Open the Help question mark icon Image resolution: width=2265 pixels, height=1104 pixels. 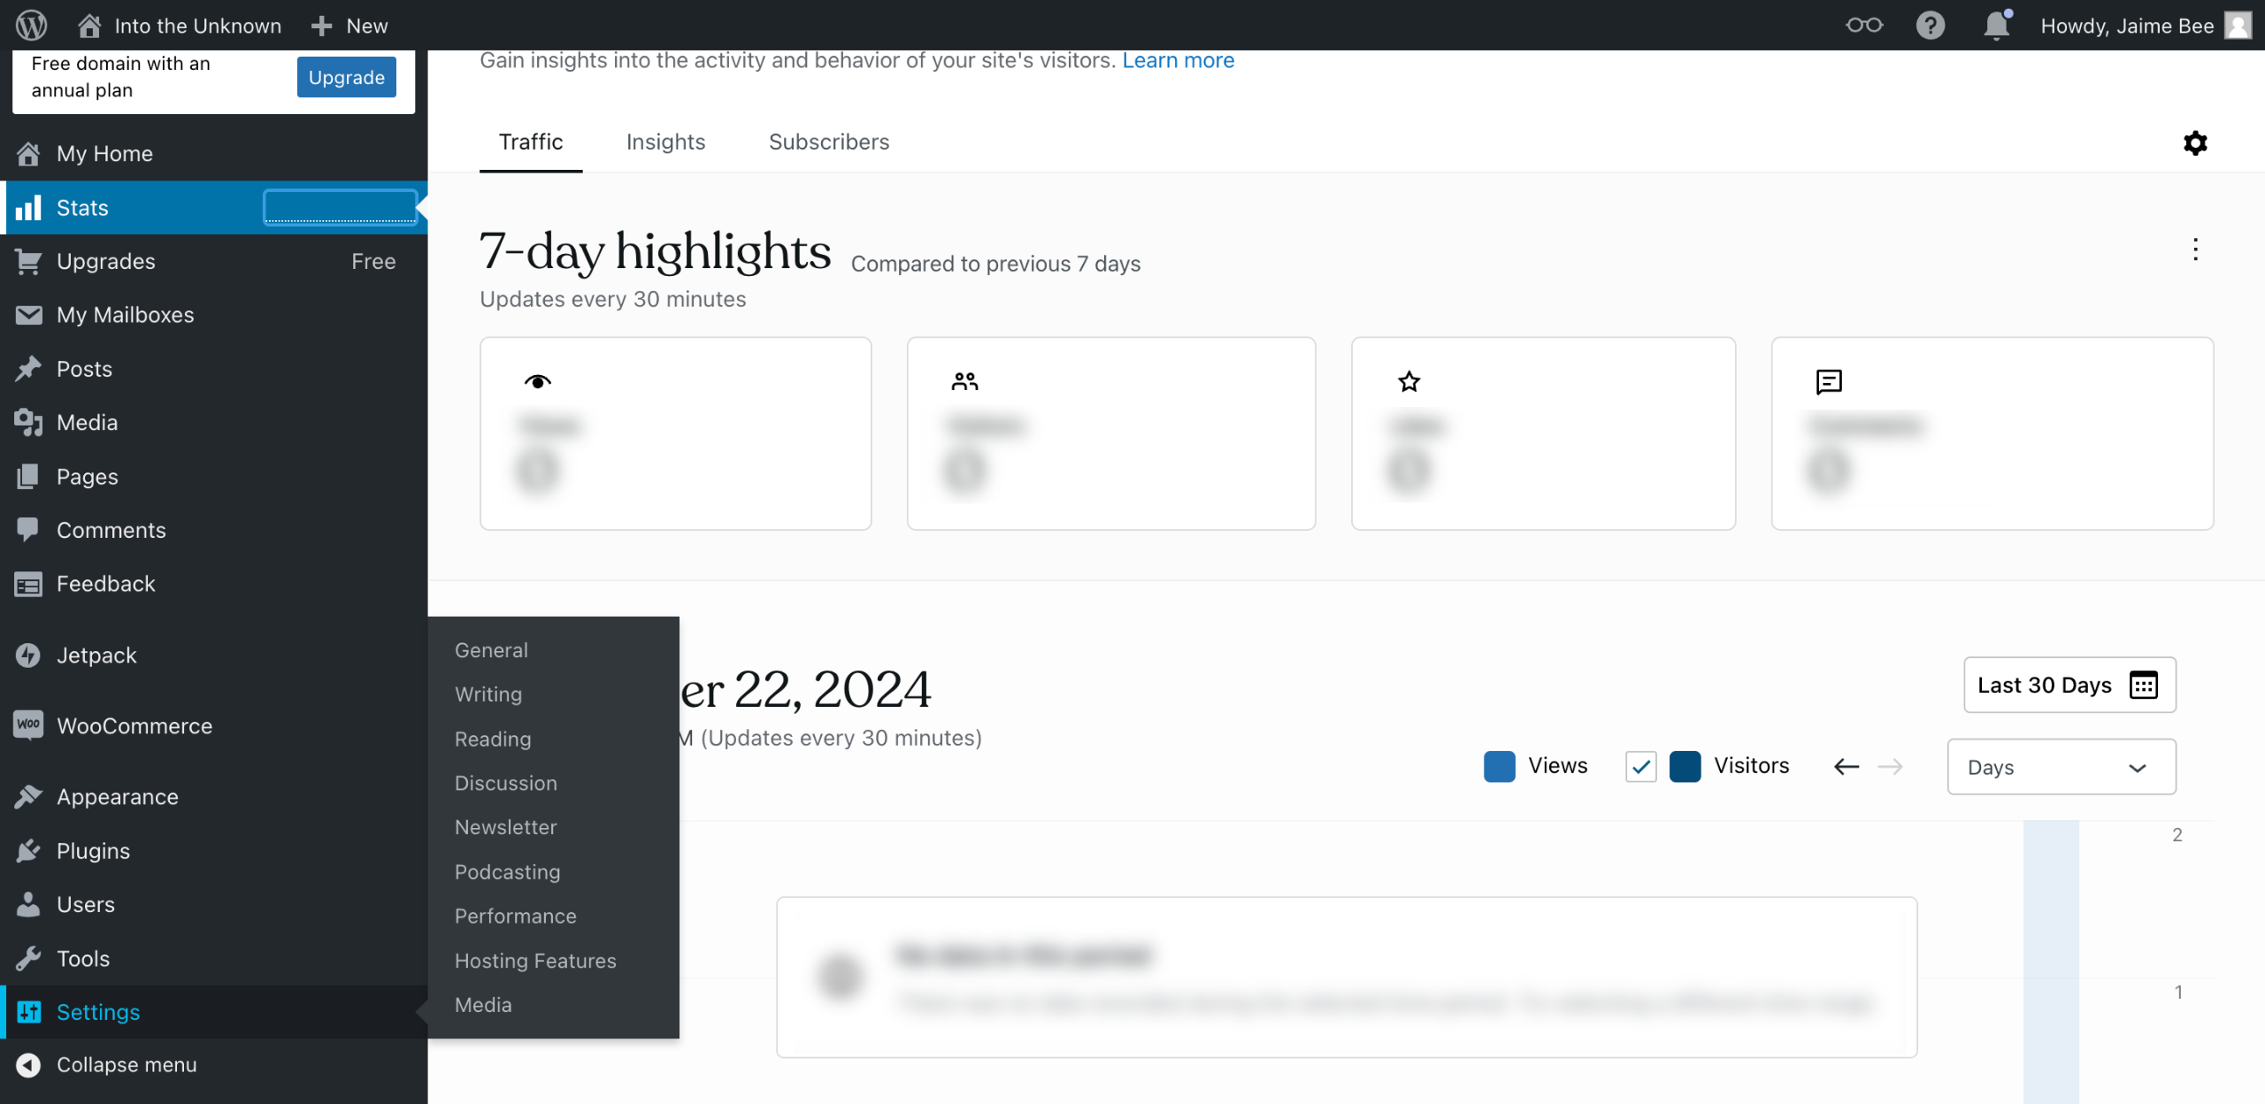1930,25
